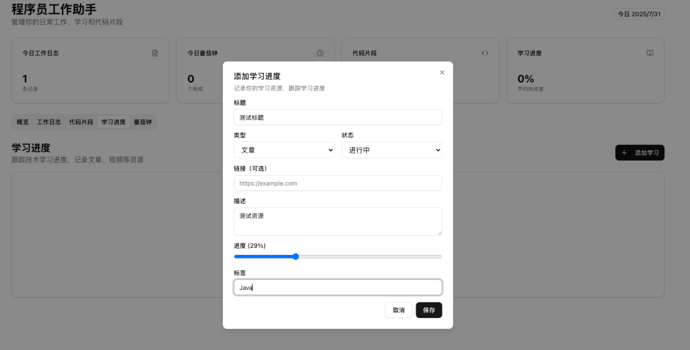Click the 添加学习进度 dialog title
This screenshot has width=690, height=350.
[257, 76]
